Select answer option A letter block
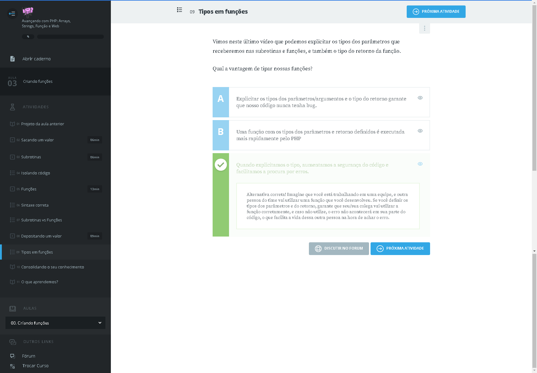 tap(221, 102)
